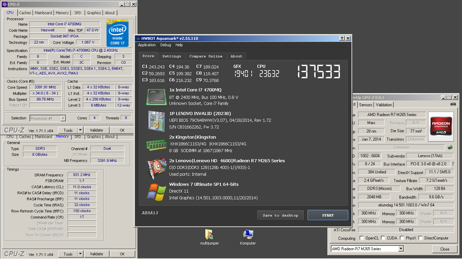Open the Validation tab in GPU-Z

(384, 105)
